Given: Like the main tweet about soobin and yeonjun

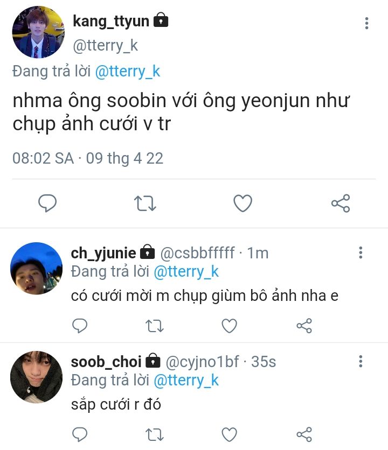Looking at the screenshot, I should (242, 203).
